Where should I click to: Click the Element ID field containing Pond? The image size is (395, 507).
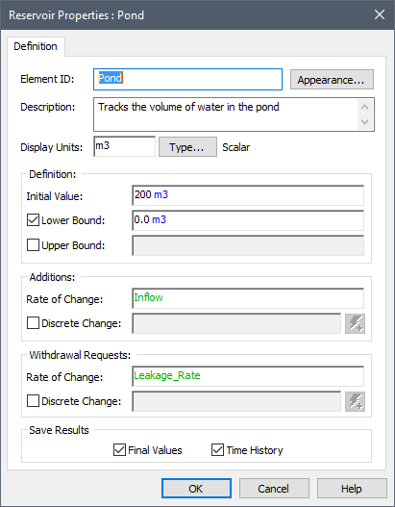(x=187, y=79)
